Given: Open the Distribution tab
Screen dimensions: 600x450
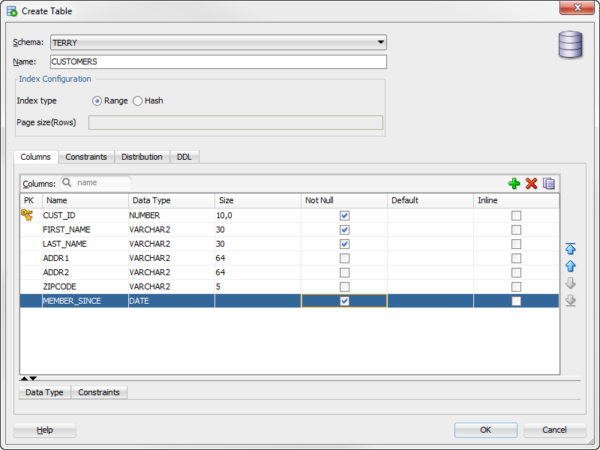Looking at the screenshot, I should (142, 157).
